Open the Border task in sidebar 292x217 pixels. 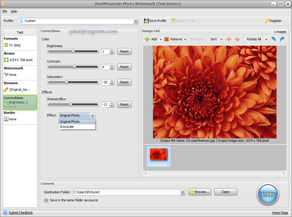tap(20, 117)
